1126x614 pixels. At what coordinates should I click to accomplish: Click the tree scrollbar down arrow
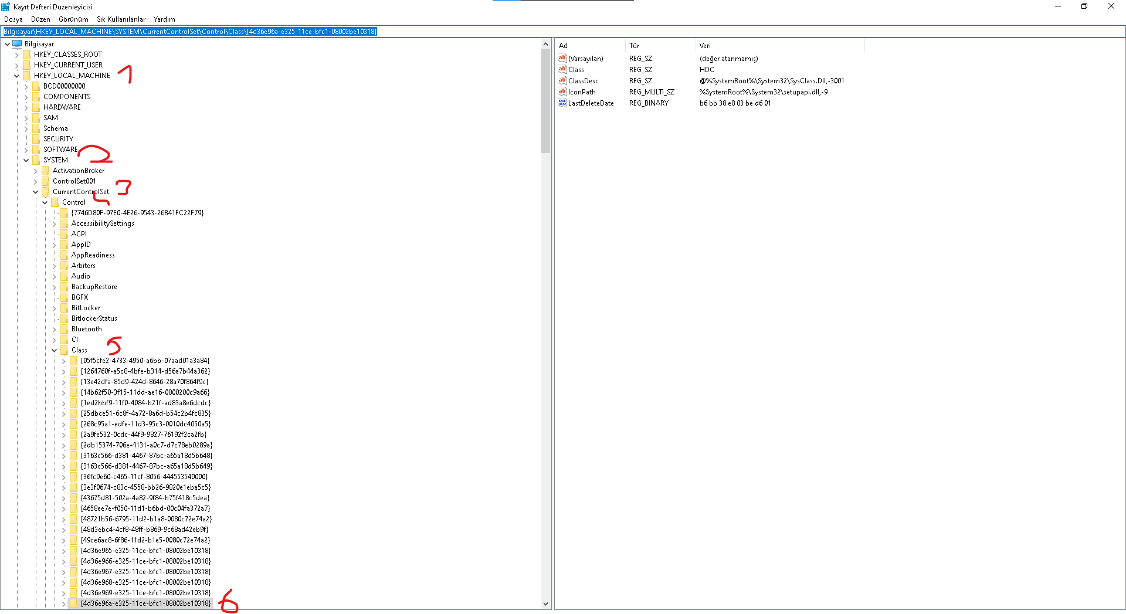click(546, 604)
